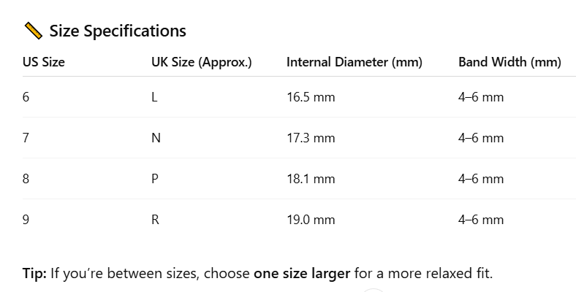Pick the US size 9 cell
This screenshot has width=576, height=292.
pyautogui.click(x=26, y=220)
